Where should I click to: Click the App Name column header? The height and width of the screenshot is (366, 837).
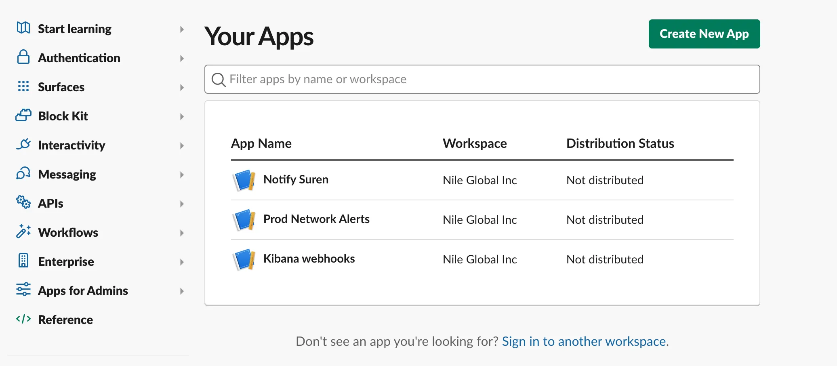(x=261, y=143)
